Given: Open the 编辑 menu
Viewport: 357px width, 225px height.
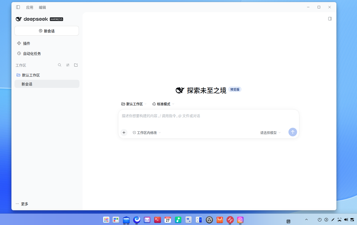Looking at the screenshot, I should point(42,7).
